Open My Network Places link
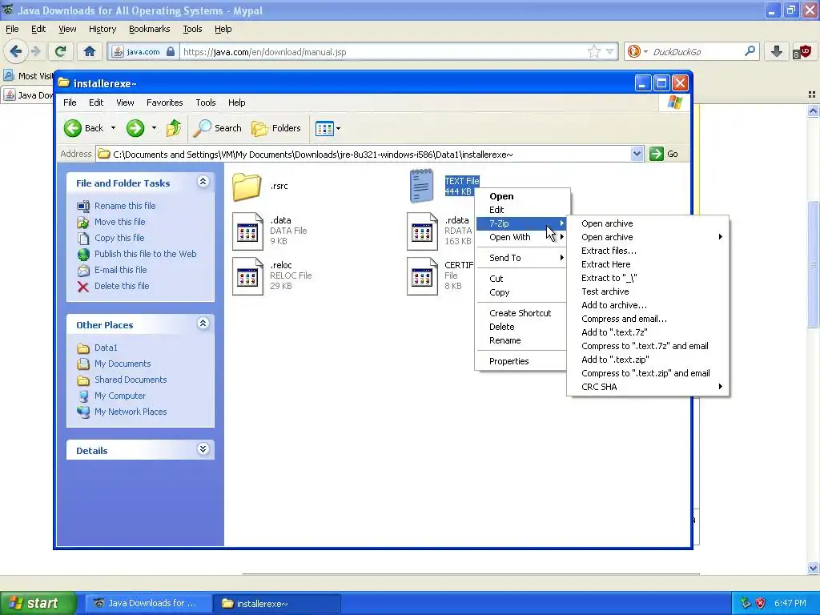This screenshot has height=615, width=820. (x=131, y=412)
